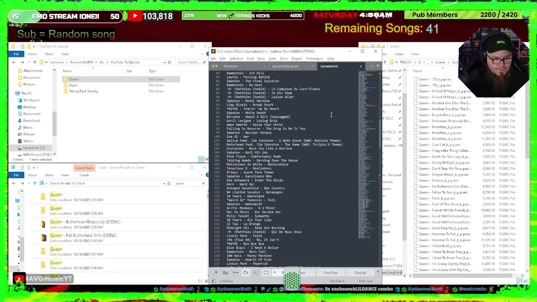Open find history dropdown in Sublime find bar
Viewport: 537px width, 302px height.
[x=282, y=273]
